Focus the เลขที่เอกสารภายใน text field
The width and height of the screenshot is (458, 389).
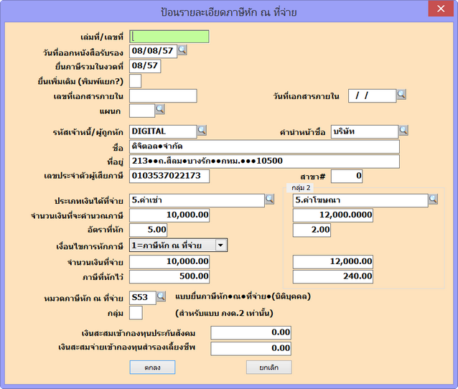click(x=163, y=95)
